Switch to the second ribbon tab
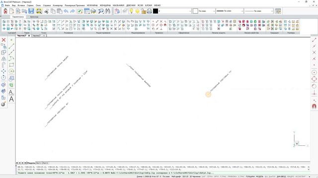 pyautogui.click(x=34, y=17)
